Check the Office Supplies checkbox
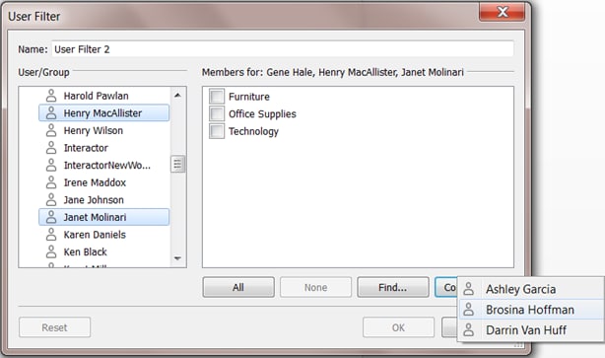The image size is (605, 358). tap(217, 113)
